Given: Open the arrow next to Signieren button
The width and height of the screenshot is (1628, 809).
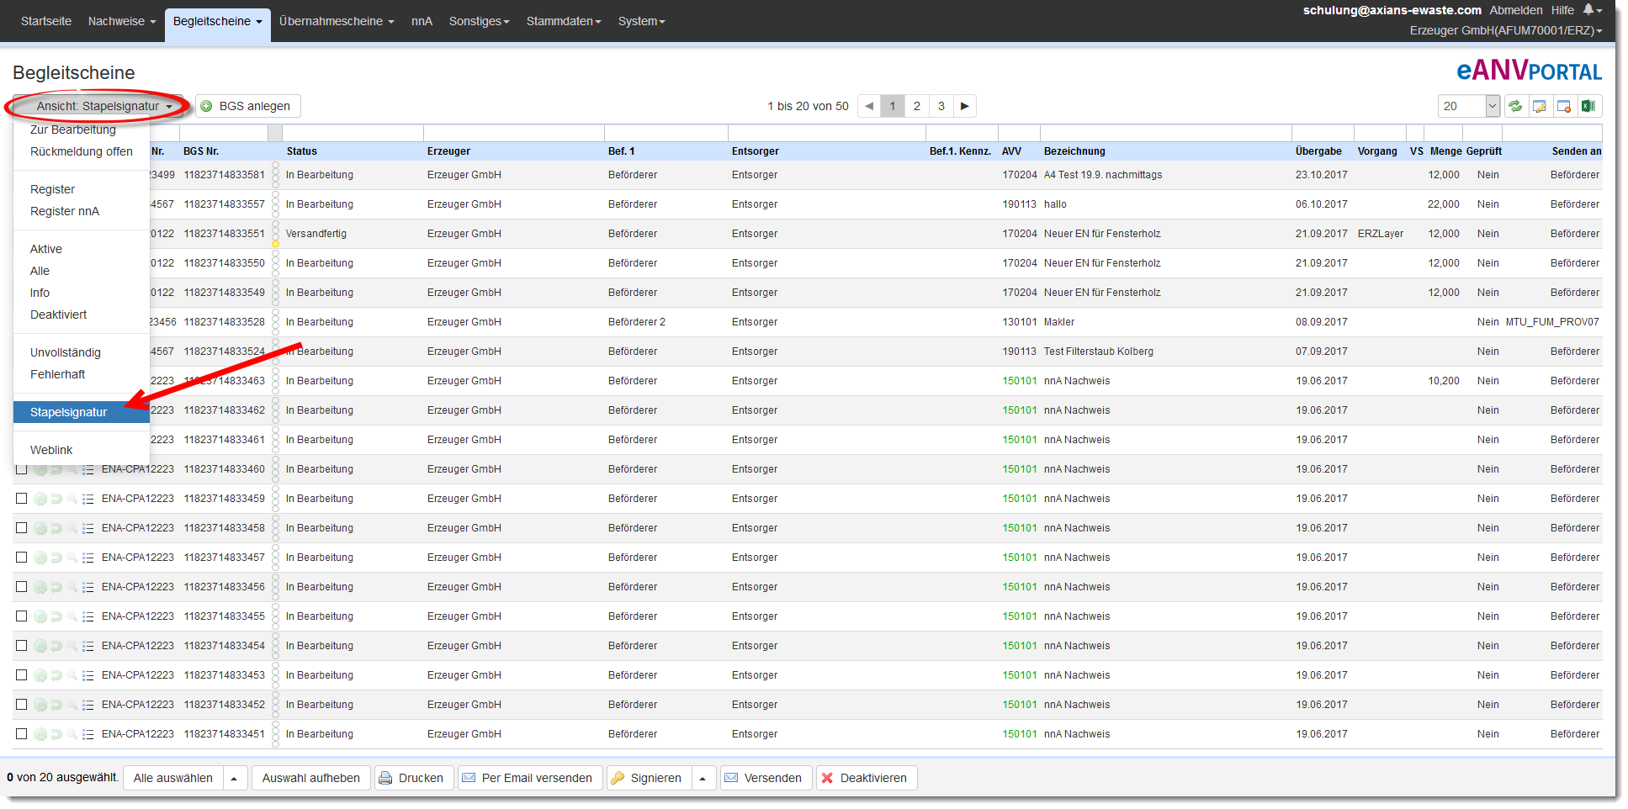Looking at the screenshot, I should click(x=703, y=778).
